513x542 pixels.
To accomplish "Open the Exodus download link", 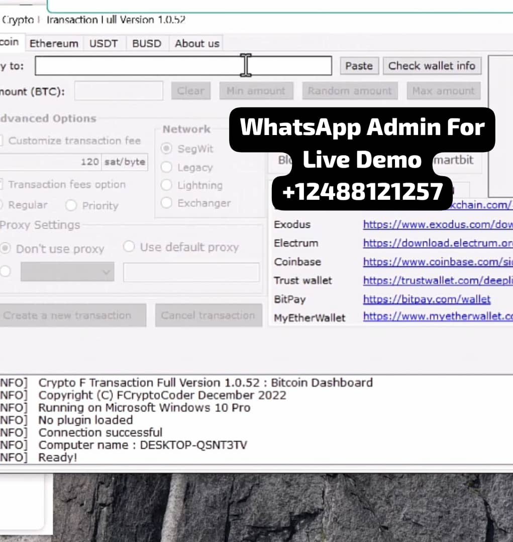I will [437, 224].
